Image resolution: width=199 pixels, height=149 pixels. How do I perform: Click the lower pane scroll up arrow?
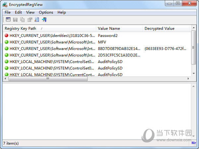tap(194, 86)
